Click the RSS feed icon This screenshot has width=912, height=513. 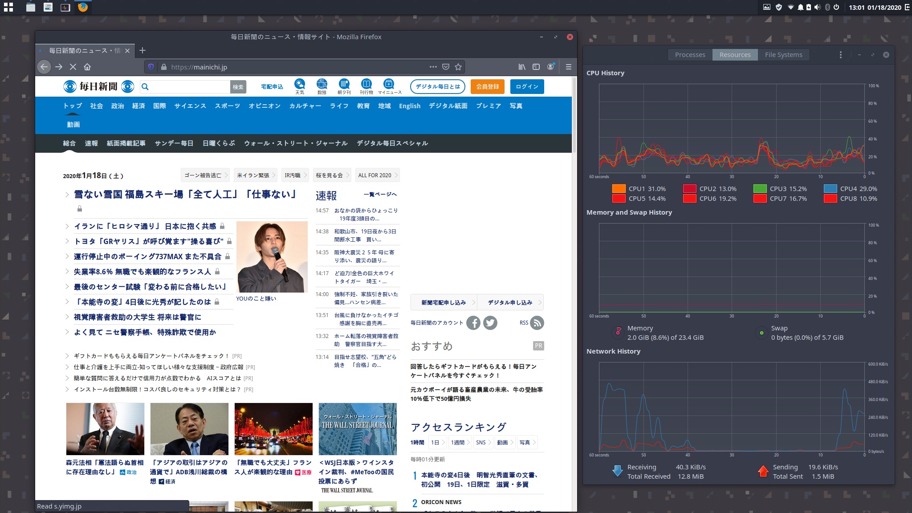[537, 323]
